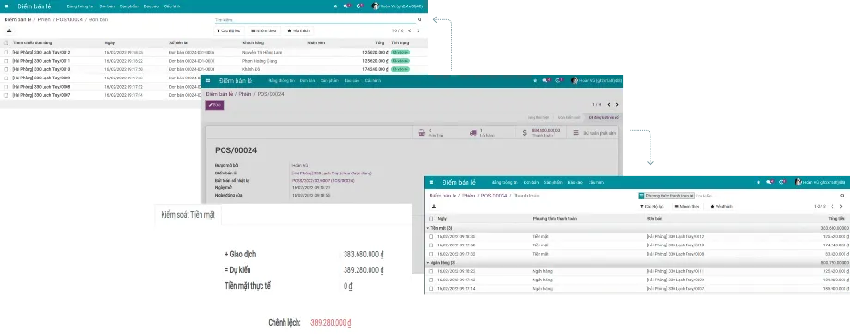Open apps grid menu in orders list window
The height and width of the screenshot is (334, 850).
6,6
